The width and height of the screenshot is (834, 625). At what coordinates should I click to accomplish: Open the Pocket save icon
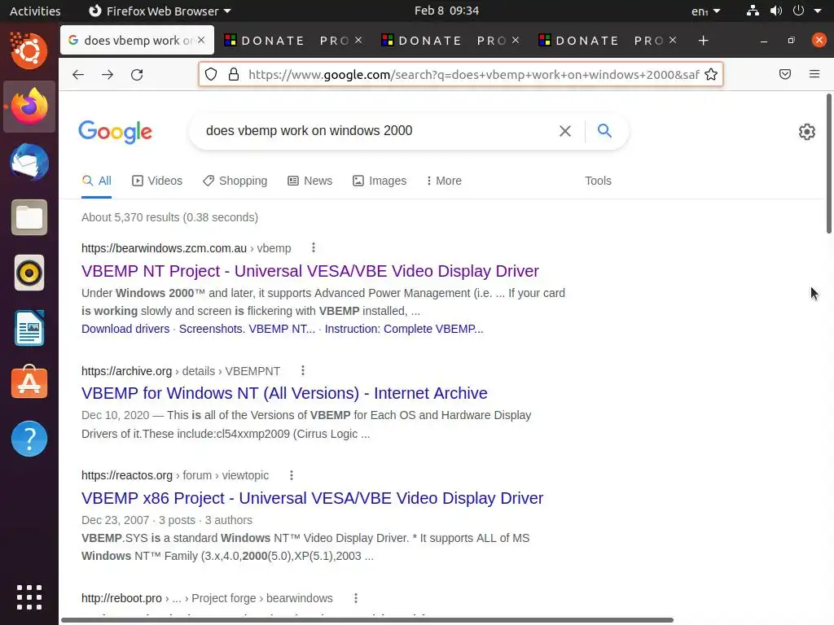click(785, 74)
